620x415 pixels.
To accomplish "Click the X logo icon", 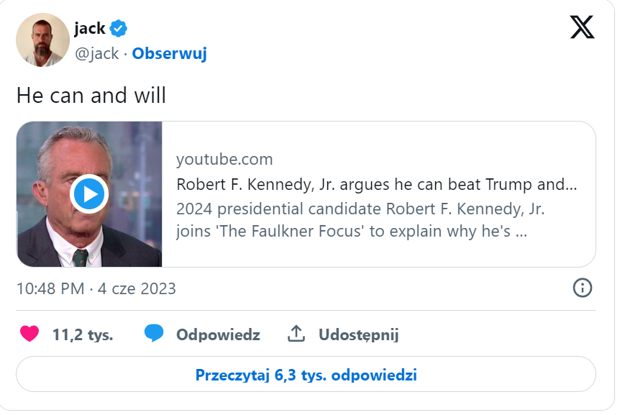I will coord(582,27).
